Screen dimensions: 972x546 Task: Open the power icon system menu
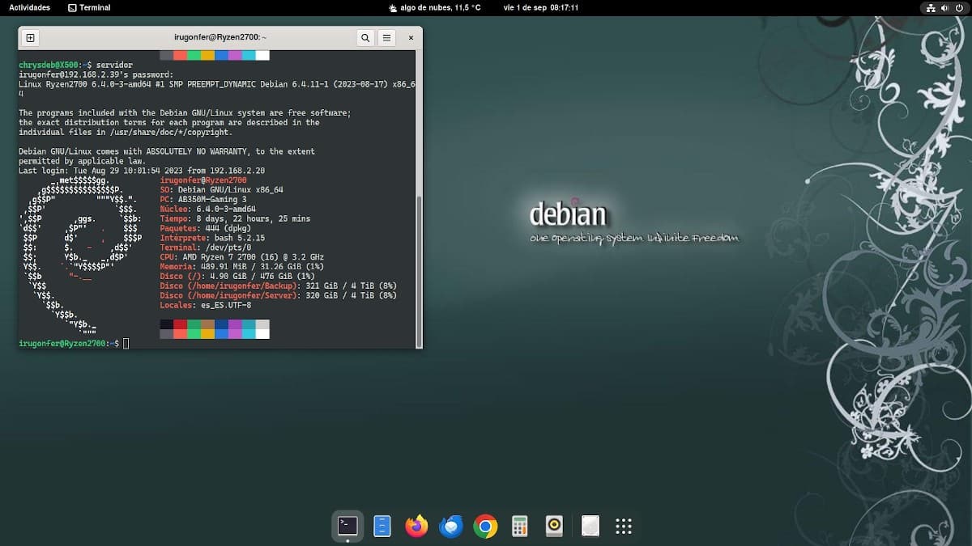coord(960,7)
